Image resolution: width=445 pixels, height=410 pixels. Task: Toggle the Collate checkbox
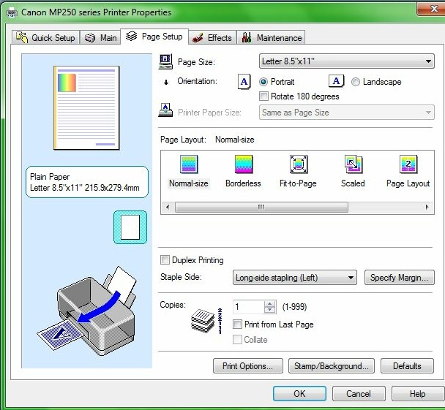(x=237, y=339)
